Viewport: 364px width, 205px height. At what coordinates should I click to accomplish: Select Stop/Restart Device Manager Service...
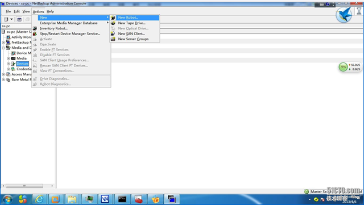click(71, 34)
